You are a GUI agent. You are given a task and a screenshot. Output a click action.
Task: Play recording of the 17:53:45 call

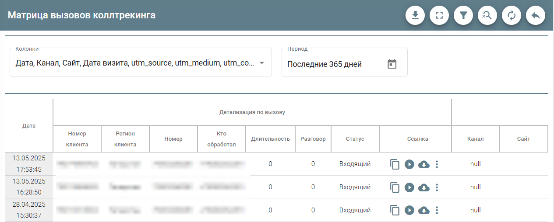(409, 164)
